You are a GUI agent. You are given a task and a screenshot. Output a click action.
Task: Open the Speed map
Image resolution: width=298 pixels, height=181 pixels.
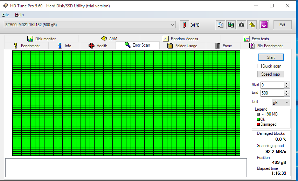[x=270, y=74]
